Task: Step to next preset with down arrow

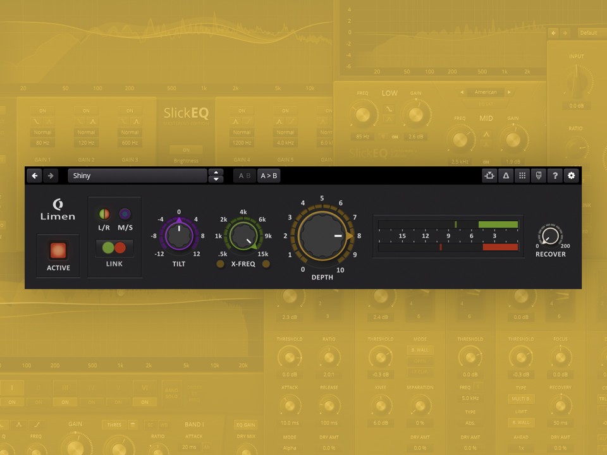Action: pos(216,179)
